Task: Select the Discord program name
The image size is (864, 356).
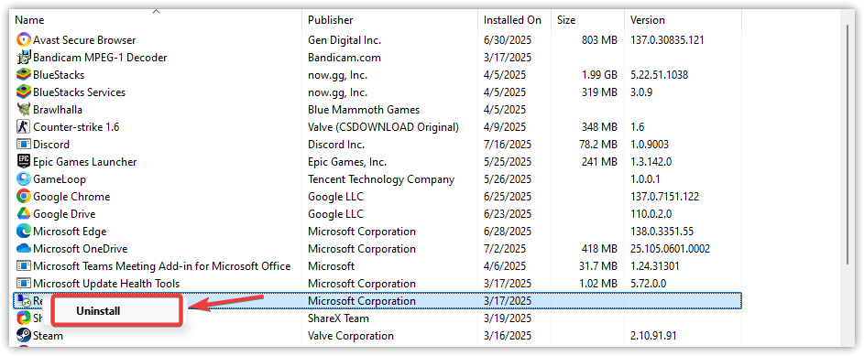Action: click(x=51, y=145)
